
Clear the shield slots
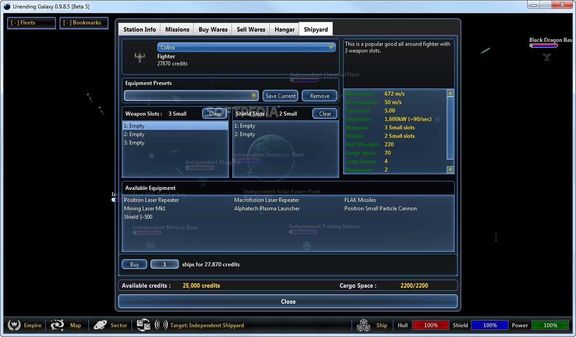[x=325, y=113]
